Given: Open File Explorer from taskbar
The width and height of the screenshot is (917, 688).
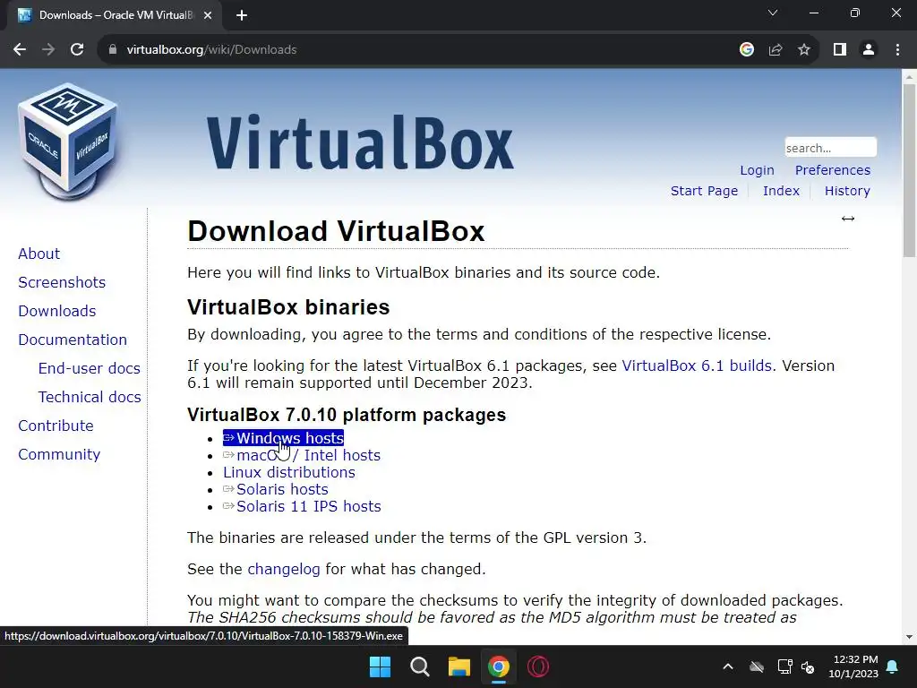Looking at the screenshot, I should coord(459,666).
